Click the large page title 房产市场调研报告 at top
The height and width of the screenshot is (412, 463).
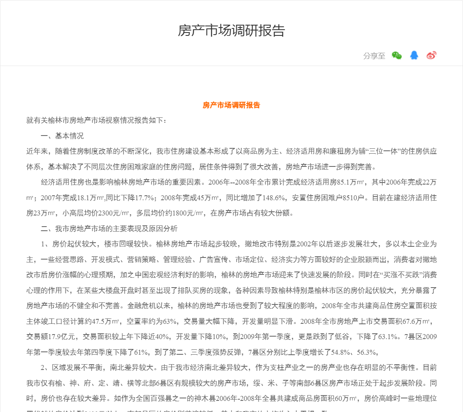point(231,31)
